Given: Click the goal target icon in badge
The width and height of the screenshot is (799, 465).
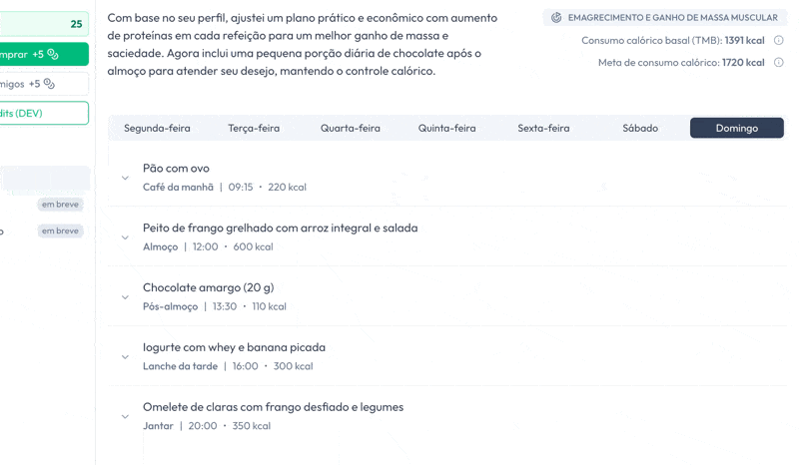Looking at the screenshot, I should tap(557, 18).
